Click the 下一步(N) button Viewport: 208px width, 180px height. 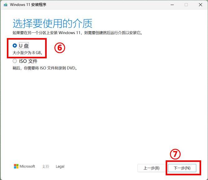[x=182, y=168]
